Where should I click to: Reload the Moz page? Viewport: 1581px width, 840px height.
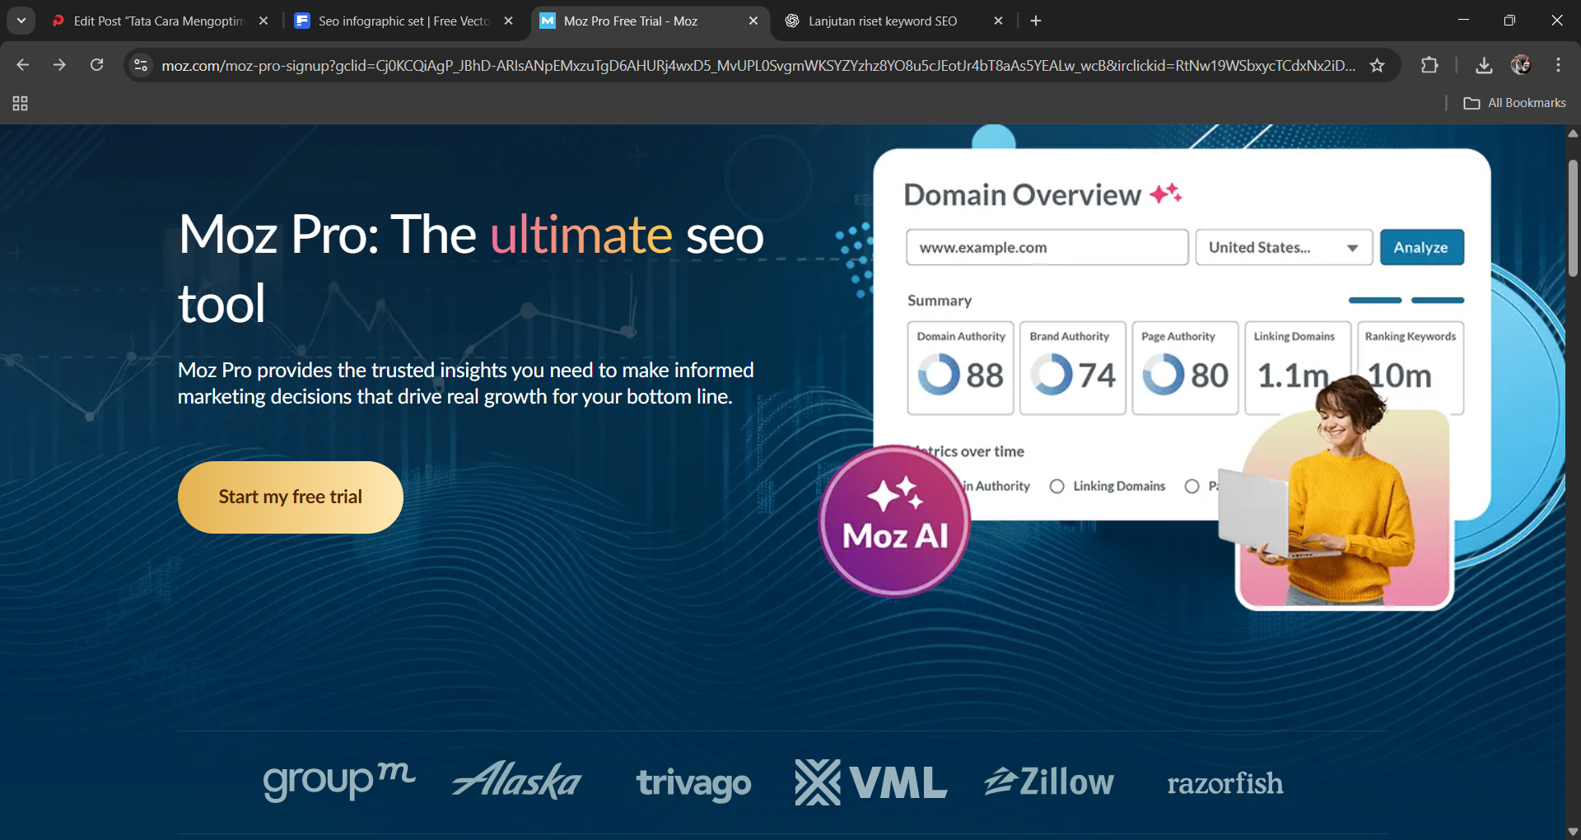[x=96, y=65]
